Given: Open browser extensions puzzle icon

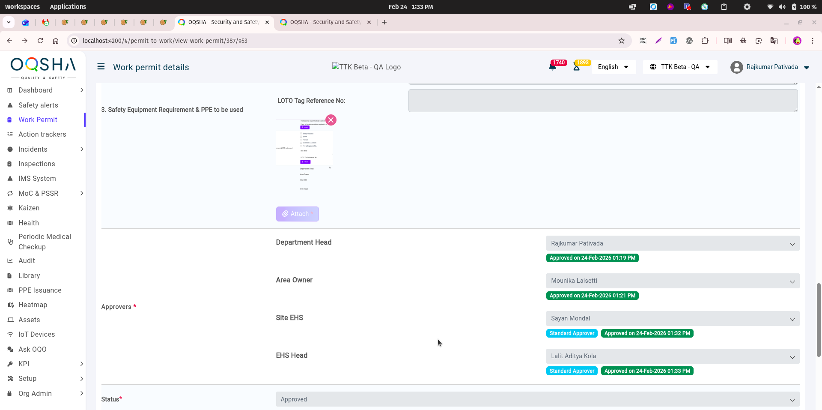Looking at the screenshot, I should coord(705,41).
